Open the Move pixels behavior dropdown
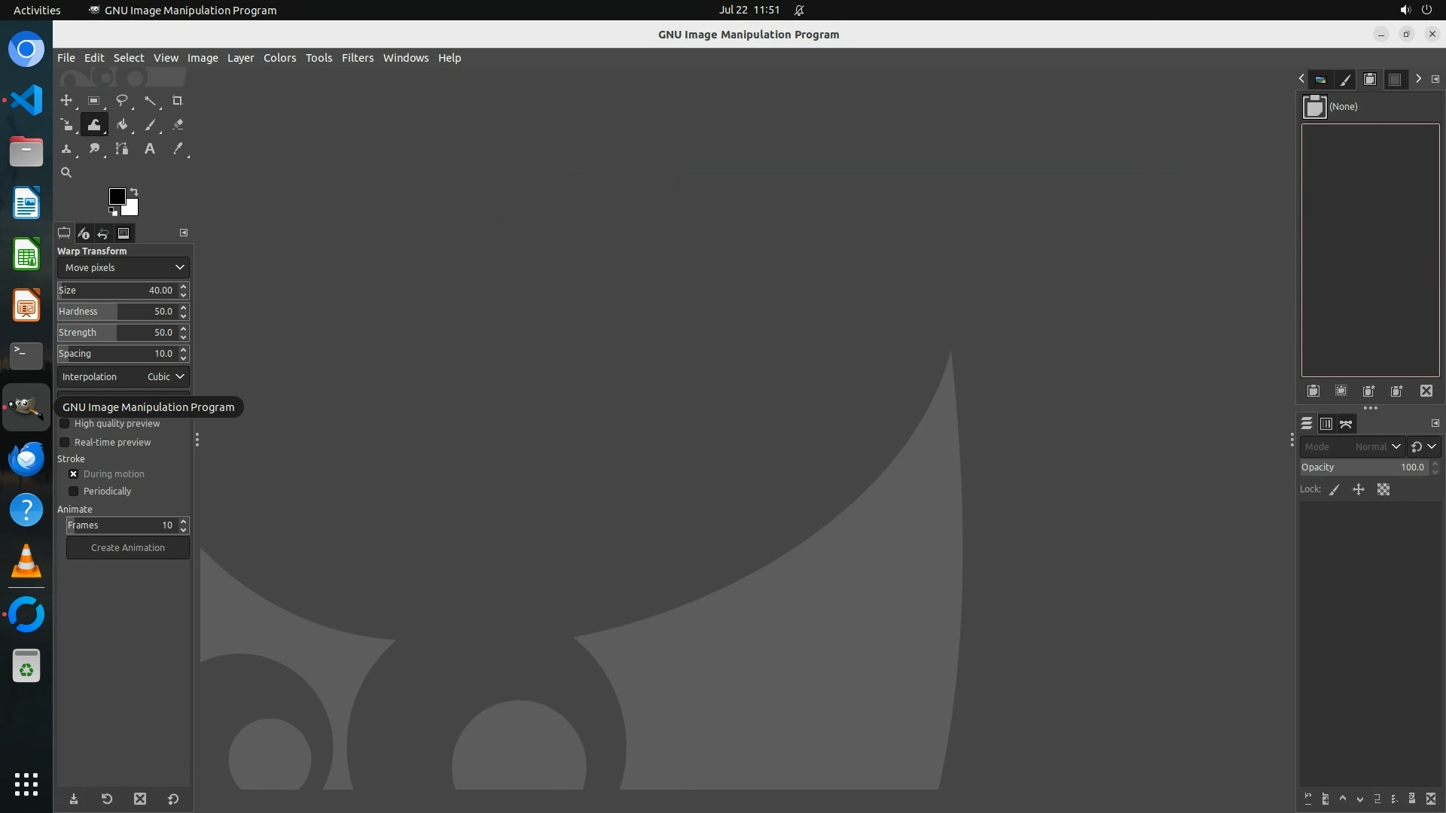The height and width of the screenshot is (813, 1446). (x=123, y=268)
